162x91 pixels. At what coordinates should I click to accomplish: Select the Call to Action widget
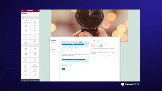[35, 76]
